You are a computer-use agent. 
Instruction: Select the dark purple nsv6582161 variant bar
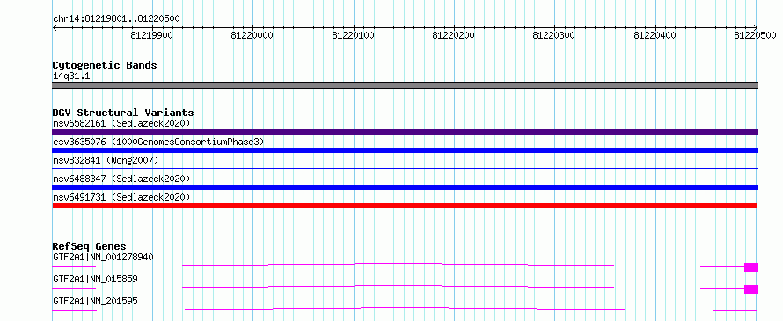point(405,132)
